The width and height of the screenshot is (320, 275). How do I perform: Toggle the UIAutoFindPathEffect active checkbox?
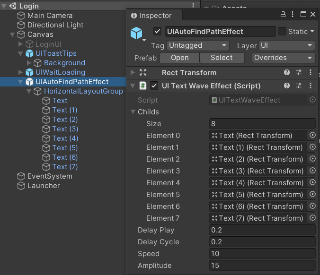pyautogui.click(x=158, y=32)
